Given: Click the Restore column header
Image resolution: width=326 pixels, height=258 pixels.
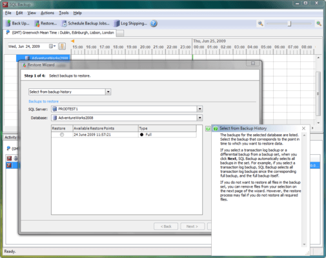Looking at the screenshot, I should (62, 128).
